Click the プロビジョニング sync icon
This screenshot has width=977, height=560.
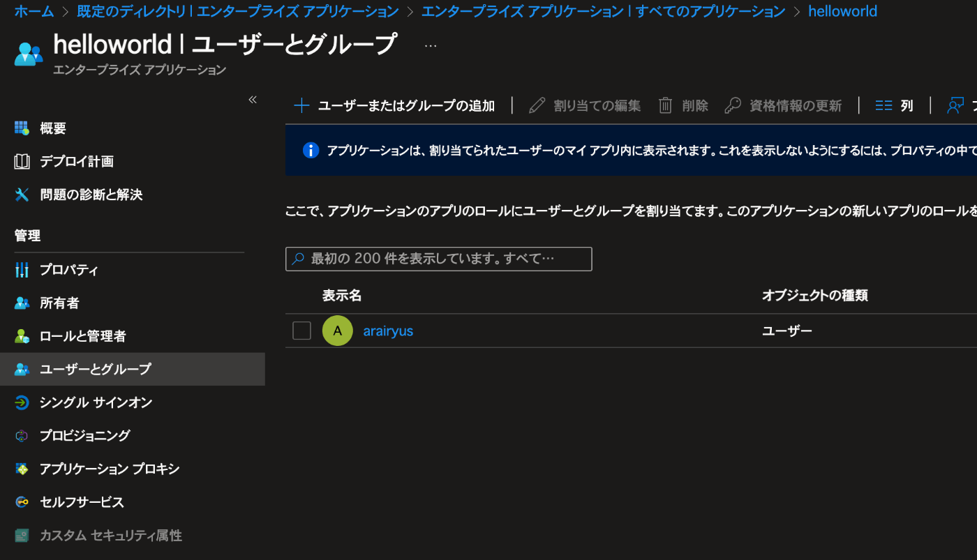[x=22, y=436]
